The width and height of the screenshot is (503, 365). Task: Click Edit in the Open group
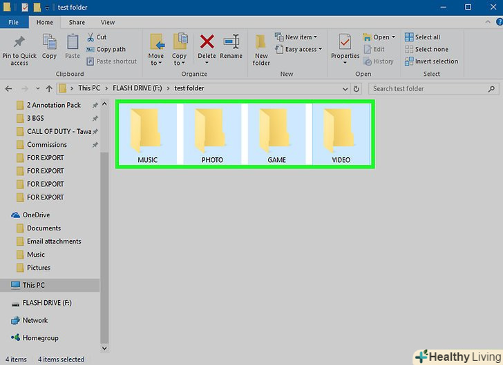374,50
